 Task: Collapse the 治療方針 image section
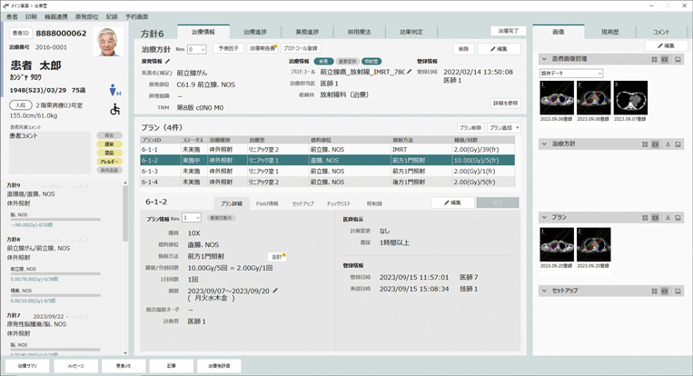(x=544, y=144)
